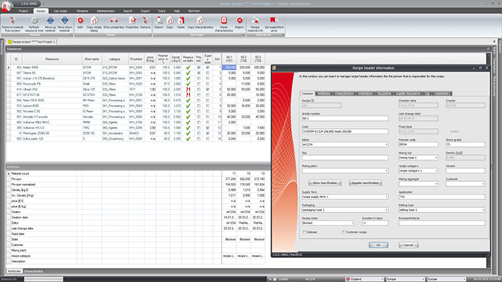Toggle Supply state checkbox for Ultrasil VN2

pos(207,90)
